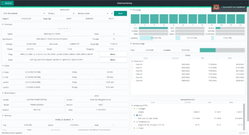Start the stress test
The width and height of the screenshot is (249, 135).
tap(120, 13)
